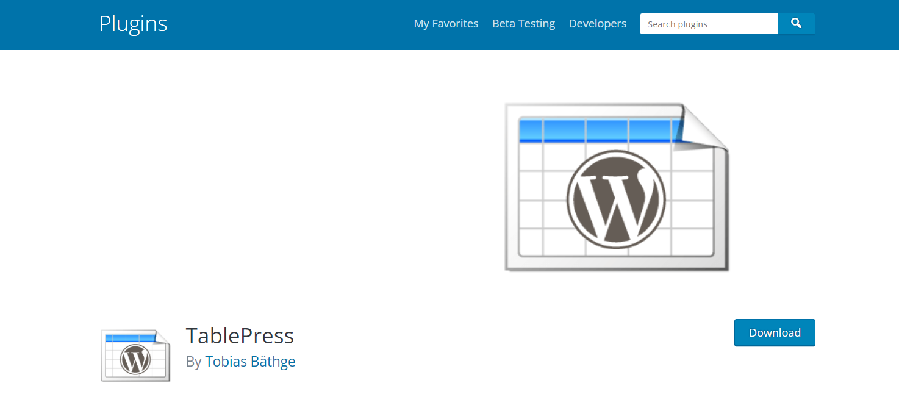Focus the Search plugins field
This screenshot has width=899, height=419.
click(709, 24)
